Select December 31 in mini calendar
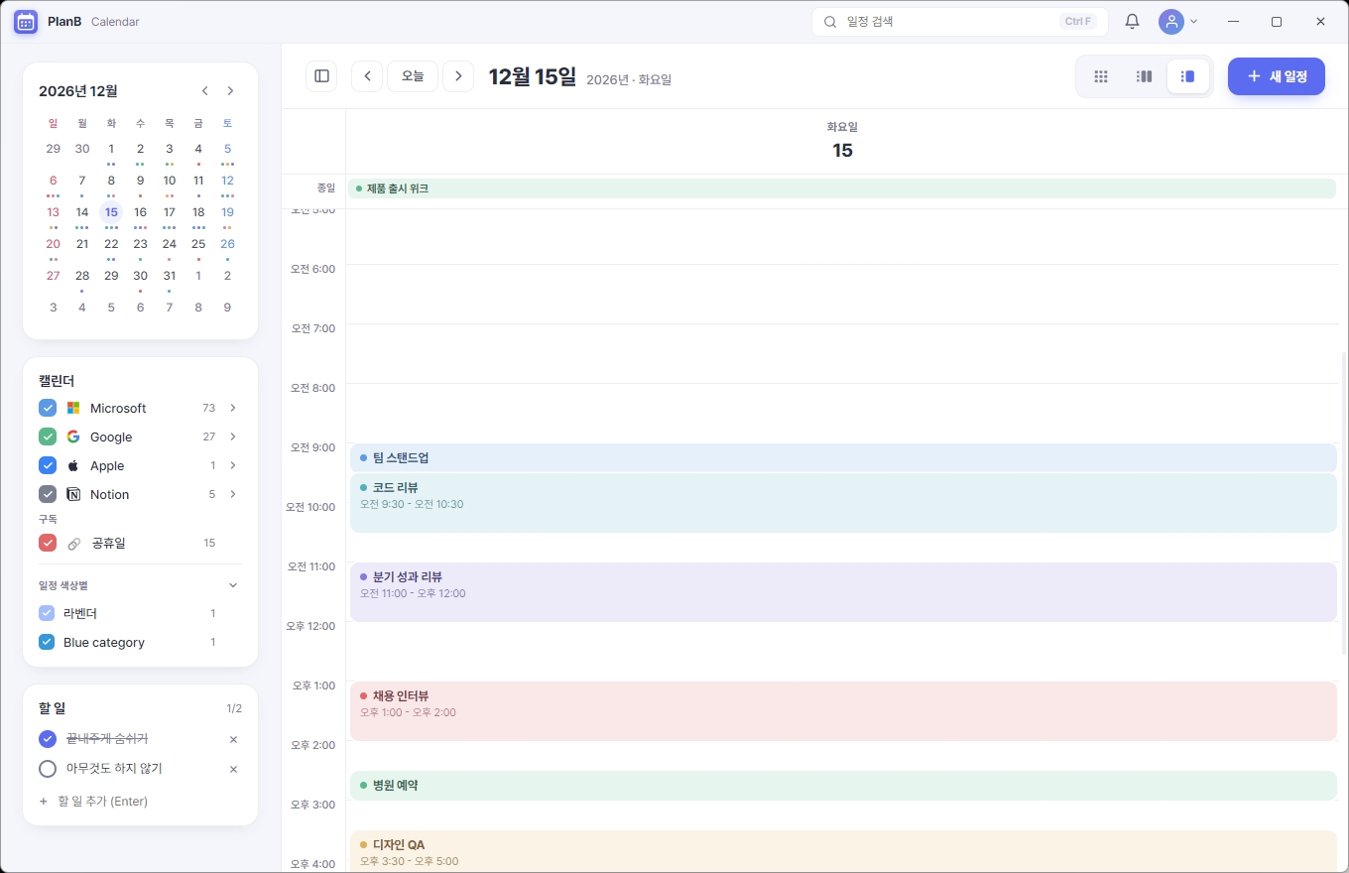Image resolution: width=1349 pixels, height=873 pixels. coord(170,276)
